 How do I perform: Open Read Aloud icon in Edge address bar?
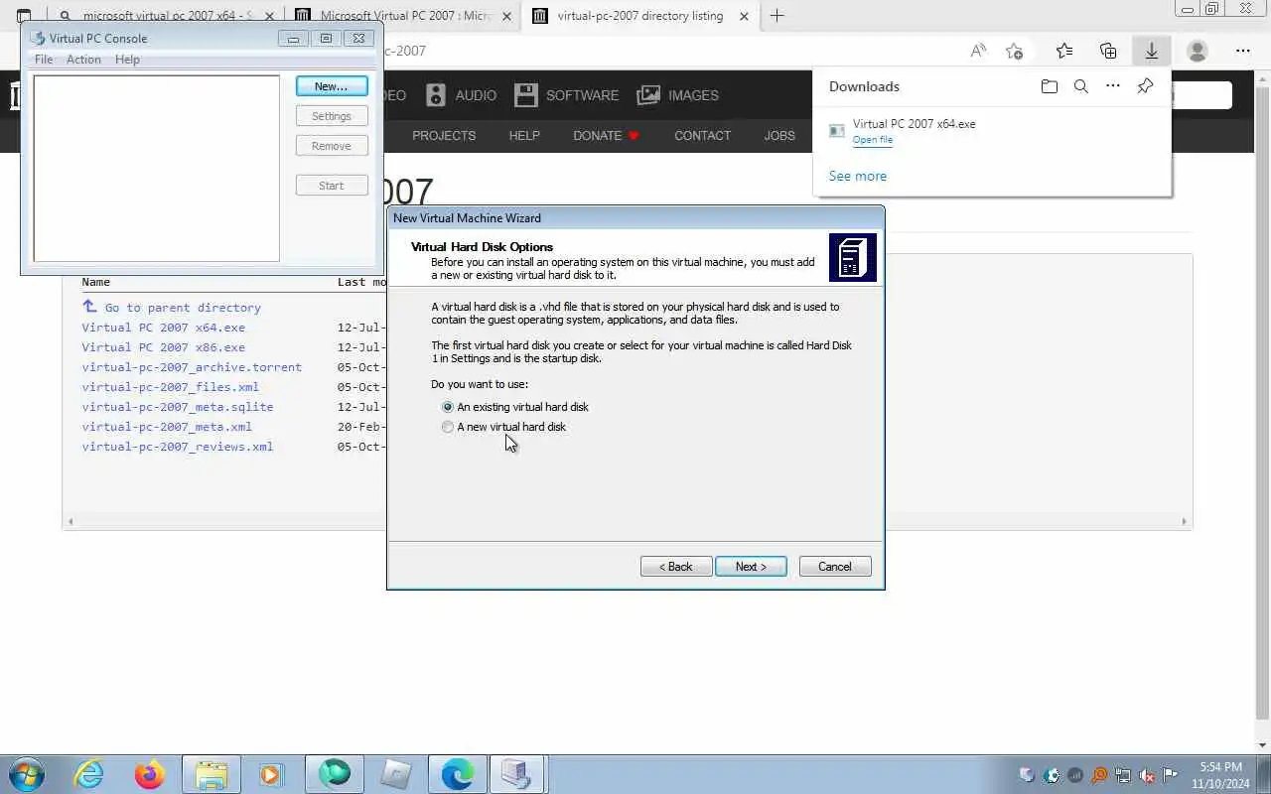point(978,51)
